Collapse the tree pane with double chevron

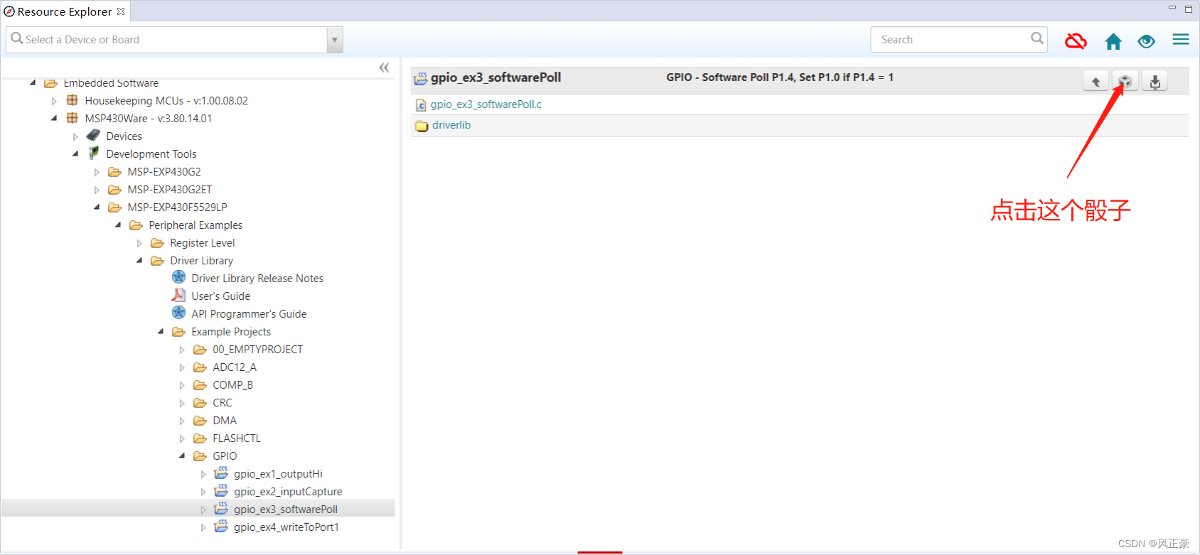click(x=384, y=68)
